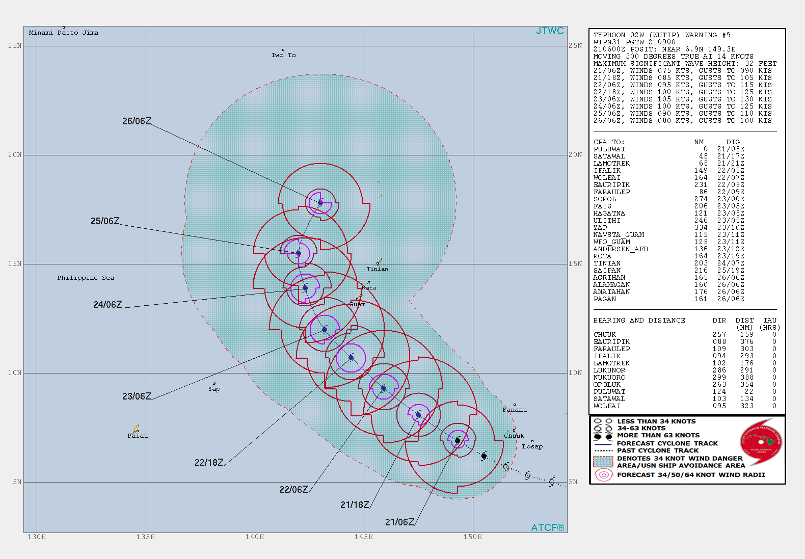Click the BEARING AND DISTANCE table header
Screen dimensions: 805x559
coord(639,321)
